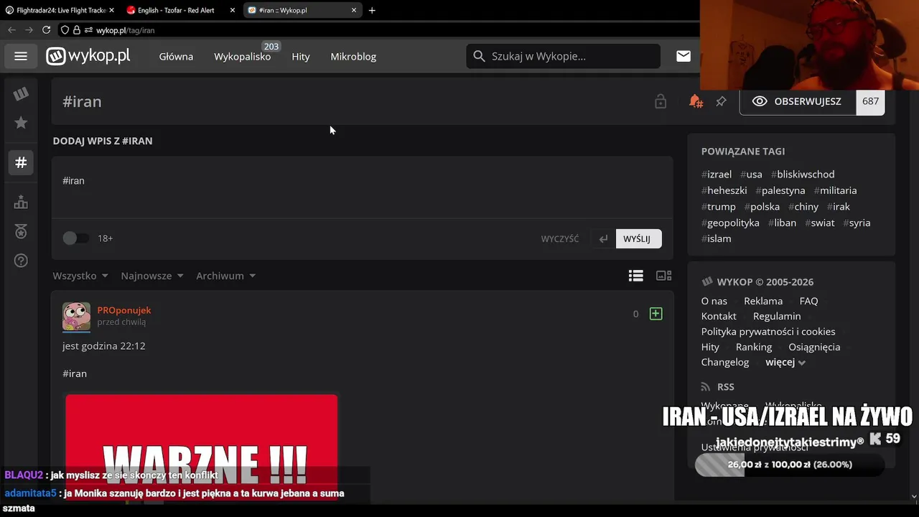
Task: Click the search magnifier icon
Action: (479, 56)
